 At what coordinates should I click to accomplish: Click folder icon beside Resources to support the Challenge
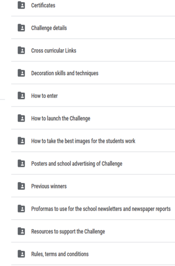pos(21,231)
